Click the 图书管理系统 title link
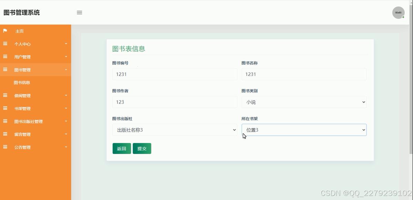Viewport: 413px width, 200px height. pos(22,13)
